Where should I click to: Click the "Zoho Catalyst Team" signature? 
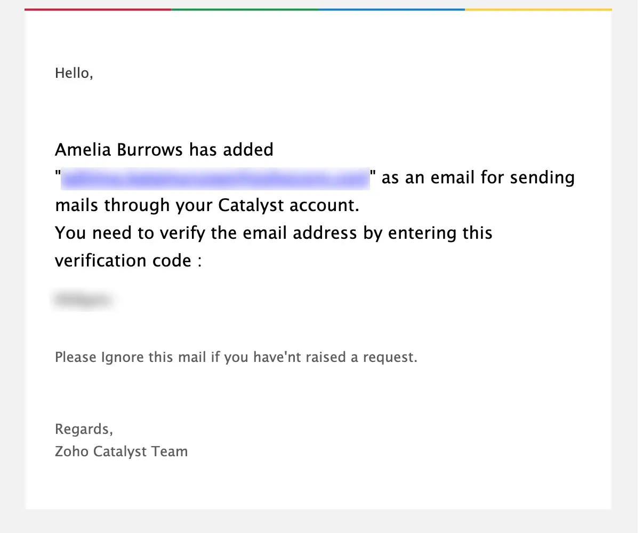[x=121, y=451]
